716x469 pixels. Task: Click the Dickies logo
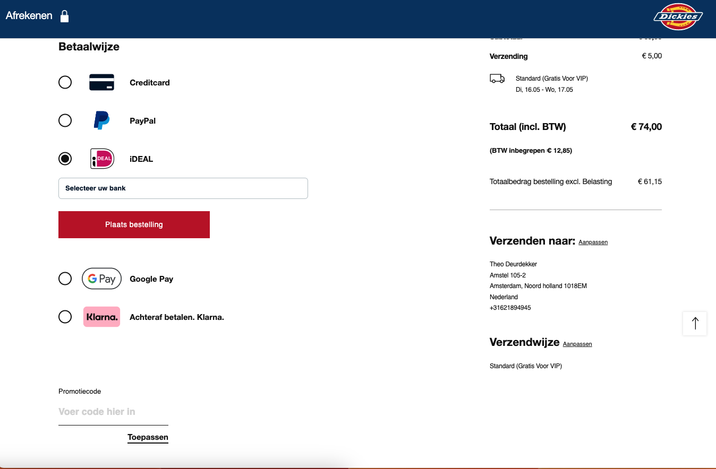[x=678, y=16]
